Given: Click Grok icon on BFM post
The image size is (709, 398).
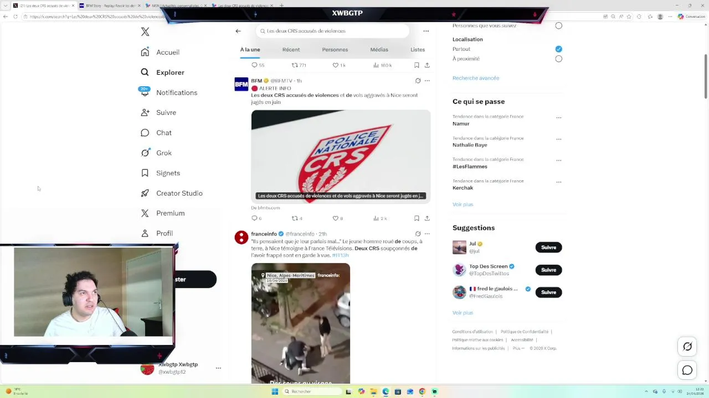Looking at the screenshot, I should click(x=418, y=81).
